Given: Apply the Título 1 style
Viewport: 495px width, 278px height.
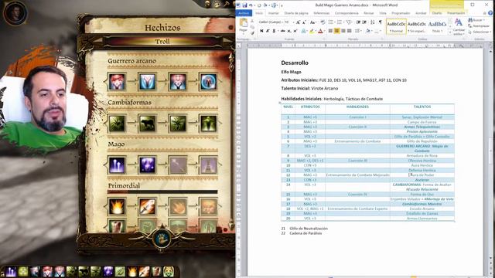Looking at the screenshot, I should pos(437,26).
